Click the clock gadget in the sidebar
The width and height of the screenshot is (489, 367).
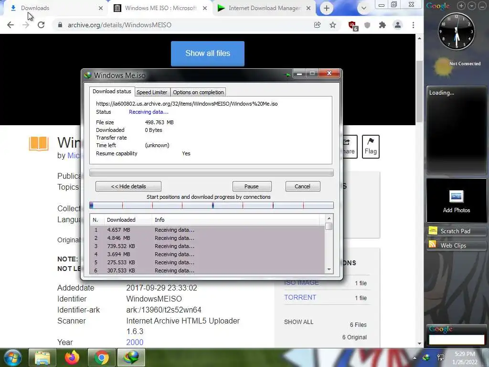456,31
